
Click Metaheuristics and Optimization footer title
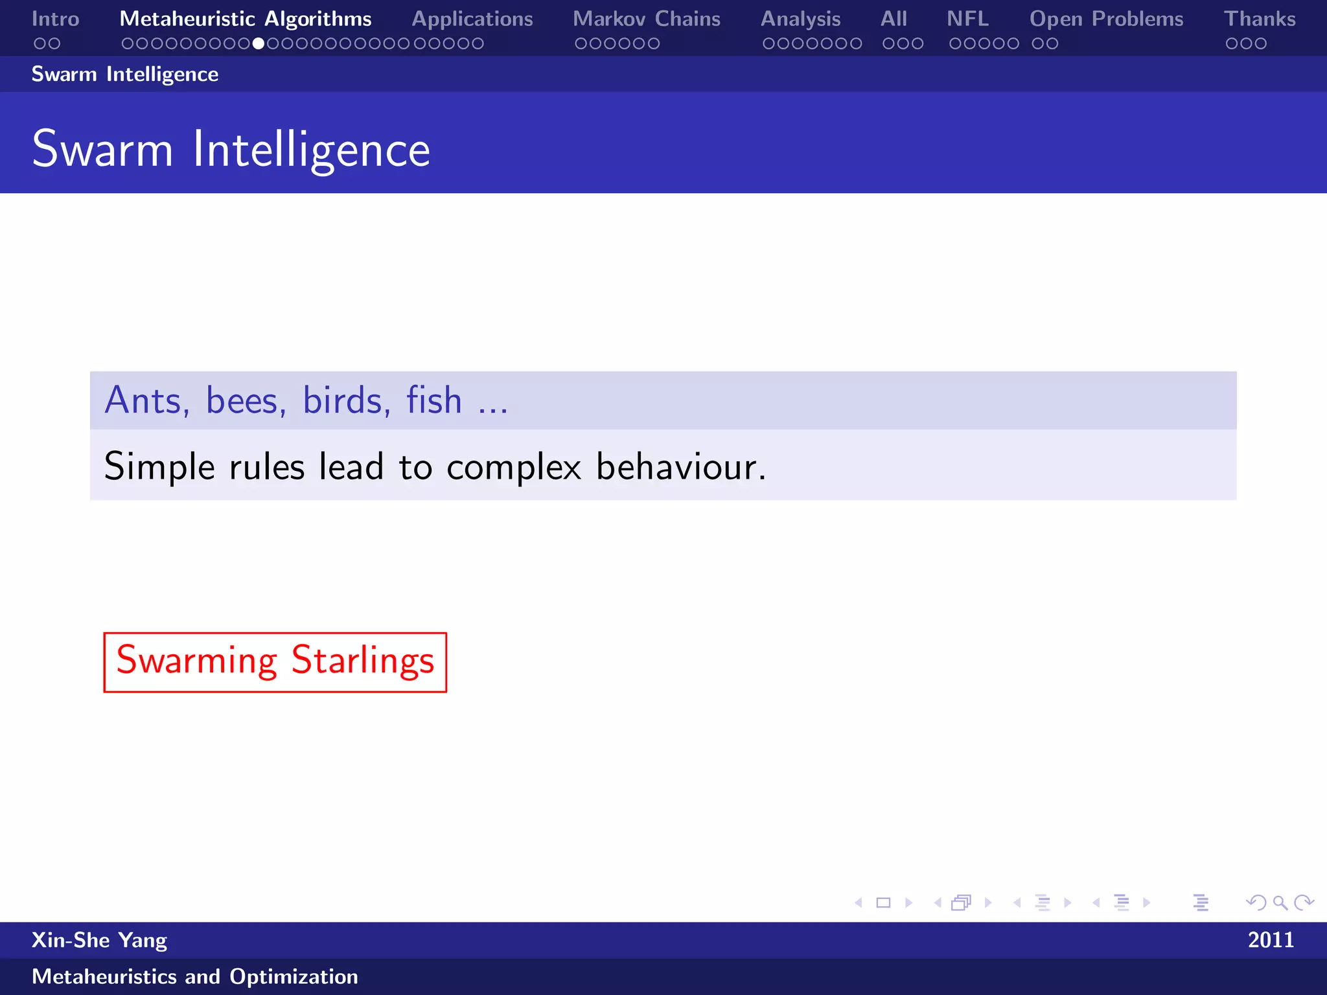195,976
